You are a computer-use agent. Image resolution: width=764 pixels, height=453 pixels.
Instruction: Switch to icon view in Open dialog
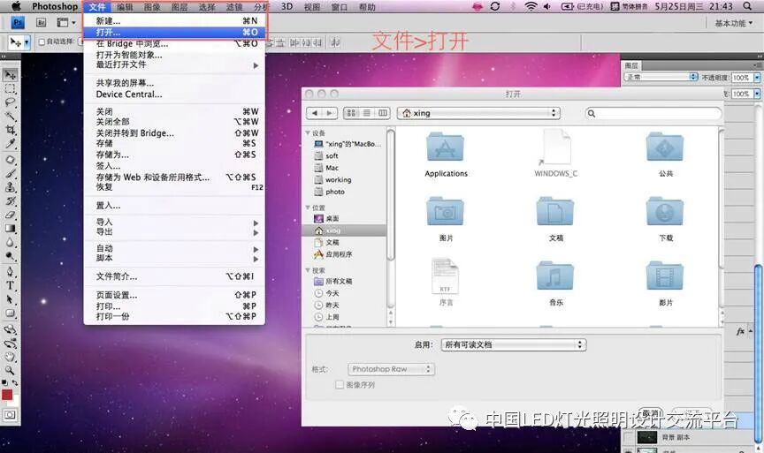tap(351, 113)
